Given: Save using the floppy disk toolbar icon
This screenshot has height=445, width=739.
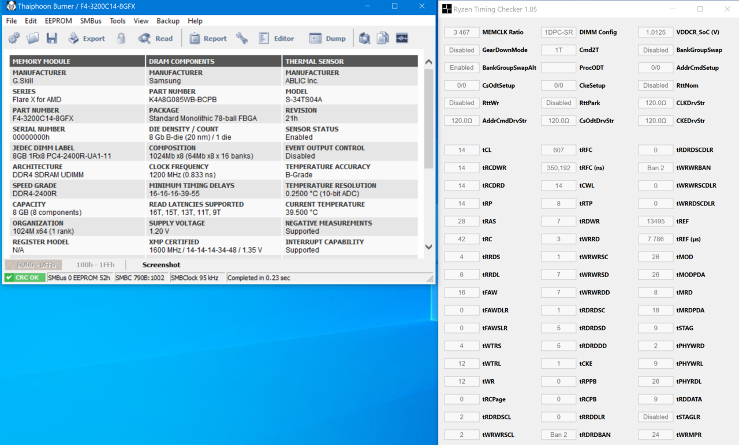Looking at the screenshot, I should click(52, 39).
